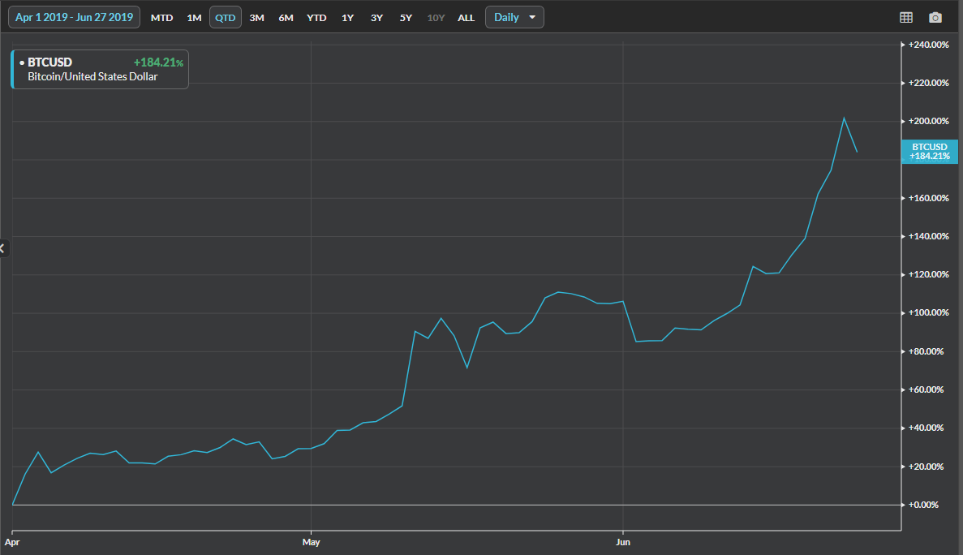
Task: Open the Daily interval dropdown
Action: 514,17
